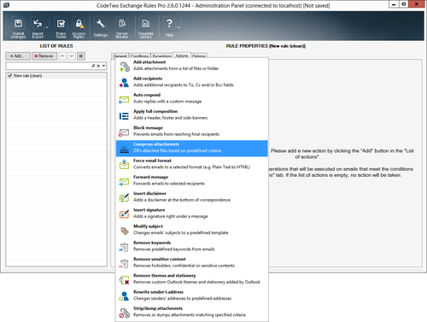
Task: Choose Modify subject action
Action: point(192,230)
